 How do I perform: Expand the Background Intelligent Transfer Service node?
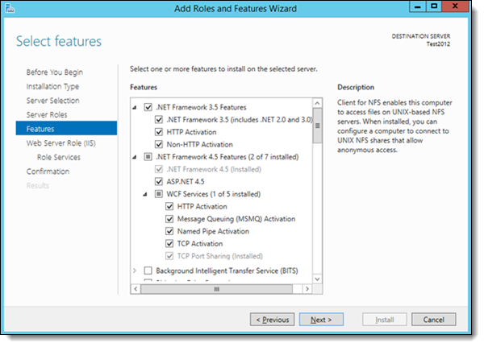pos(135,271)
